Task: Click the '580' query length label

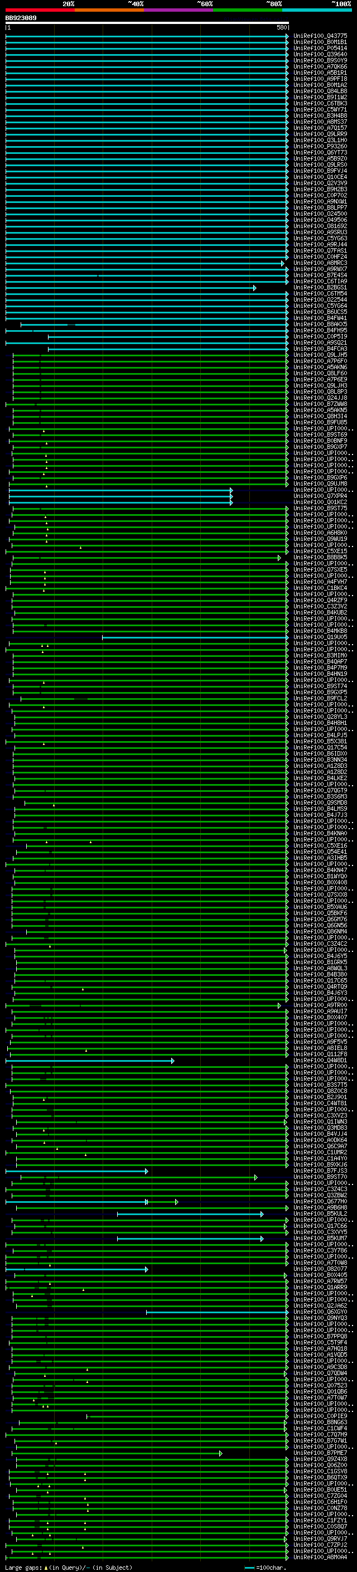Action: [x=281, y=27]
